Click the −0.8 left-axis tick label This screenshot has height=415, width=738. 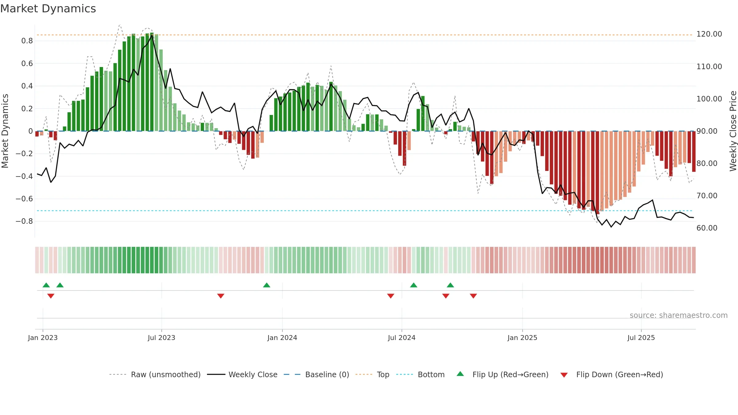(x=24, y=221)
